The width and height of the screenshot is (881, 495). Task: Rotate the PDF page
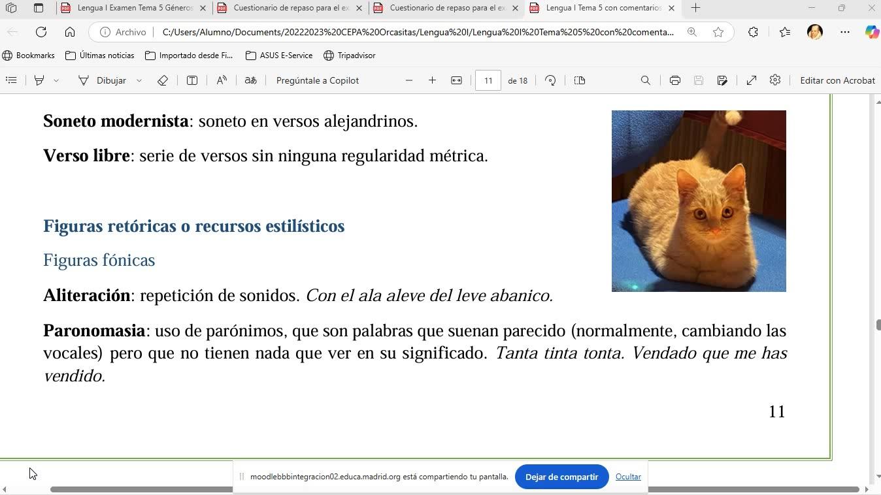pos(550,80)
